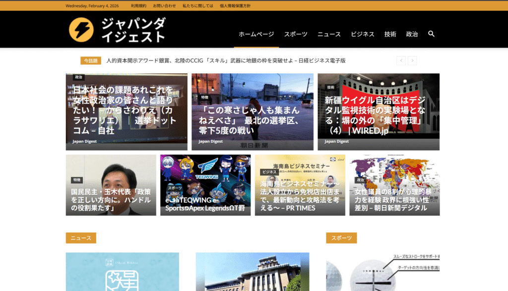Click the lightning bolt site logo
The height and width of the screenshot is (291, 508).
[x=81, y=30]
